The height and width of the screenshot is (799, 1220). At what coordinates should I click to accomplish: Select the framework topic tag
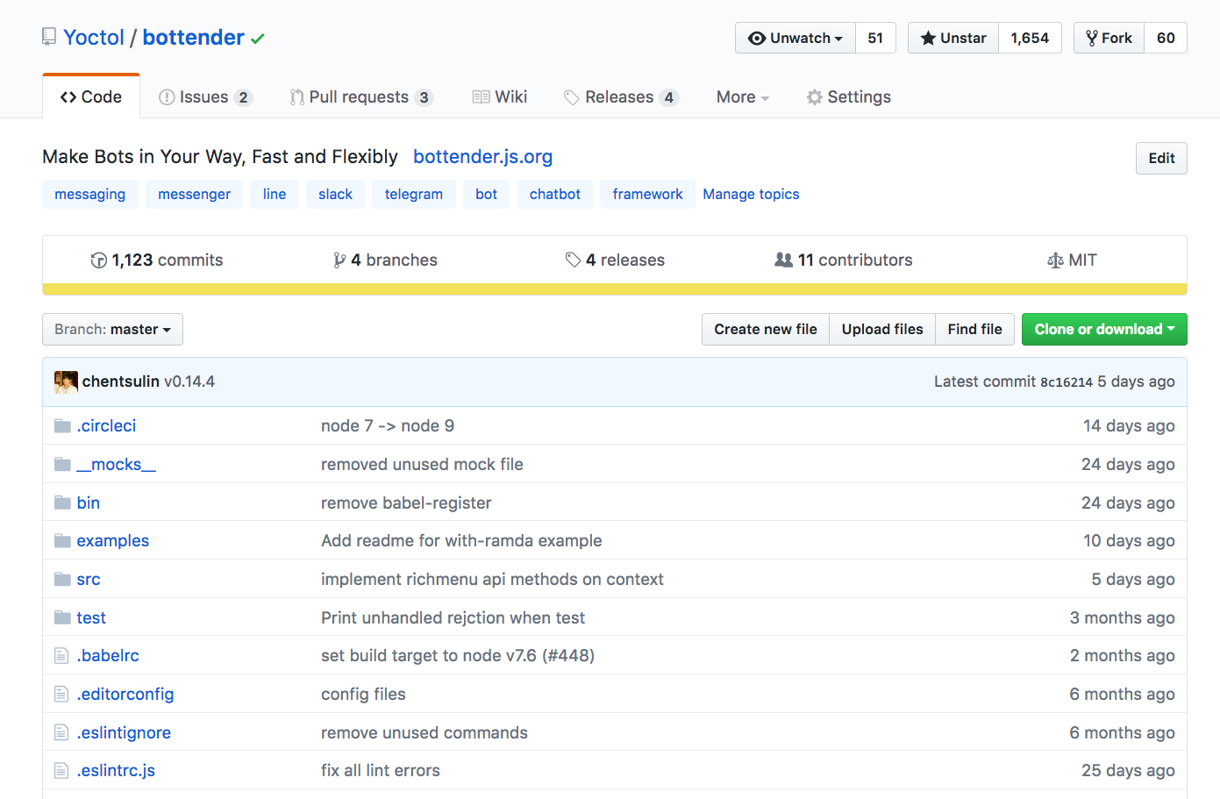click(x=647, y=194)
